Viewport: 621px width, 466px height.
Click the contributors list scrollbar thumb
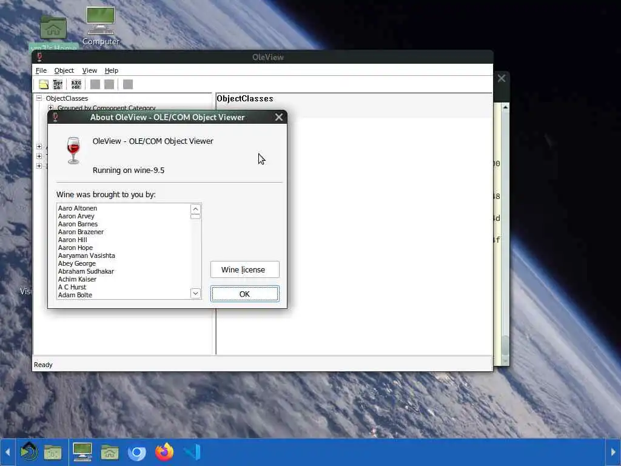pos(195,217)
